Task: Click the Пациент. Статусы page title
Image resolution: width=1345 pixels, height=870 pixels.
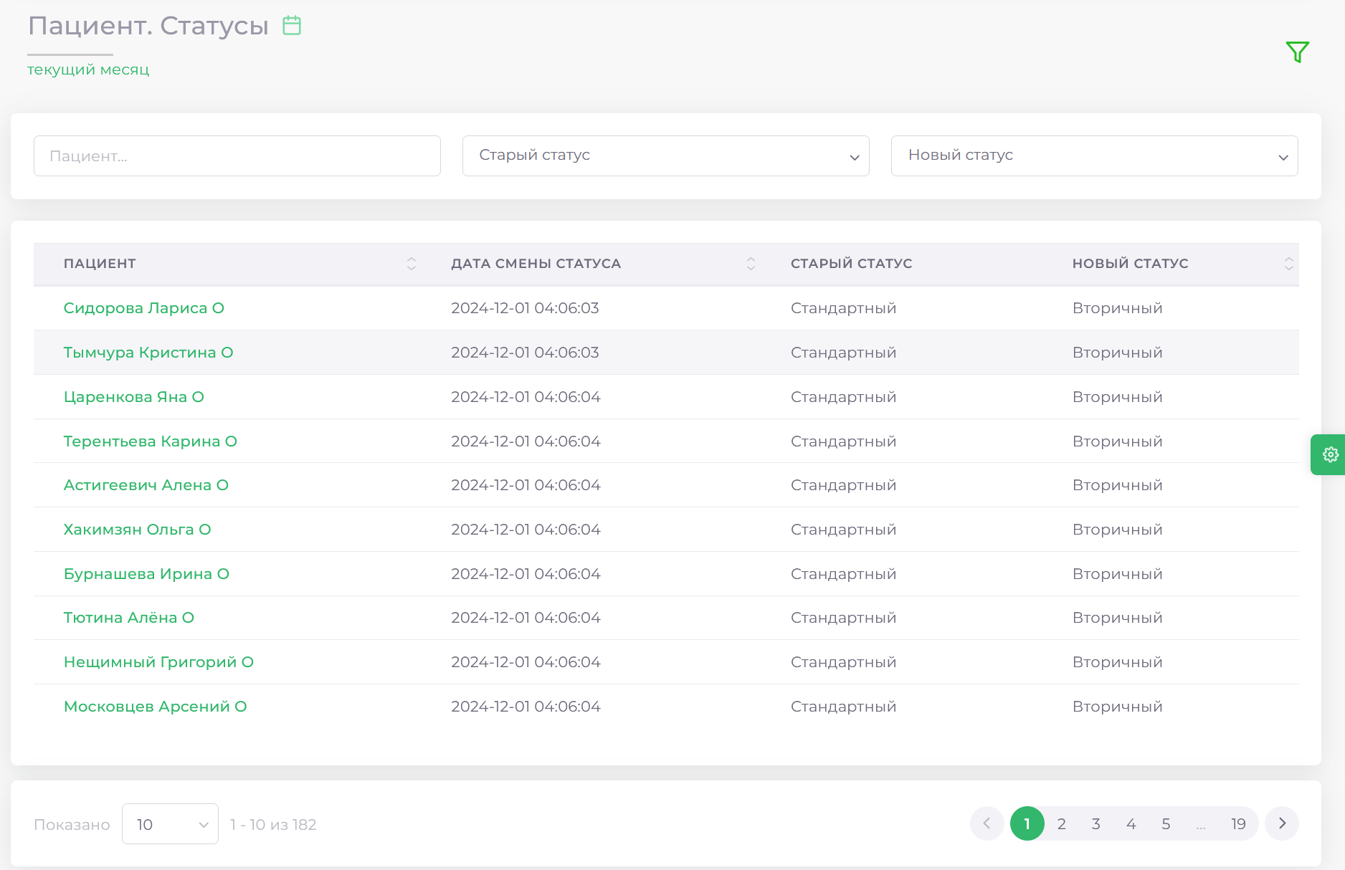Action: 148,26
